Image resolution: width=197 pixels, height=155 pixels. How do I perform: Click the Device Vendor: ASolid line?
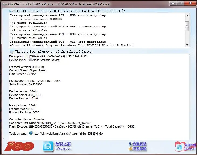[x=23, y=91]
